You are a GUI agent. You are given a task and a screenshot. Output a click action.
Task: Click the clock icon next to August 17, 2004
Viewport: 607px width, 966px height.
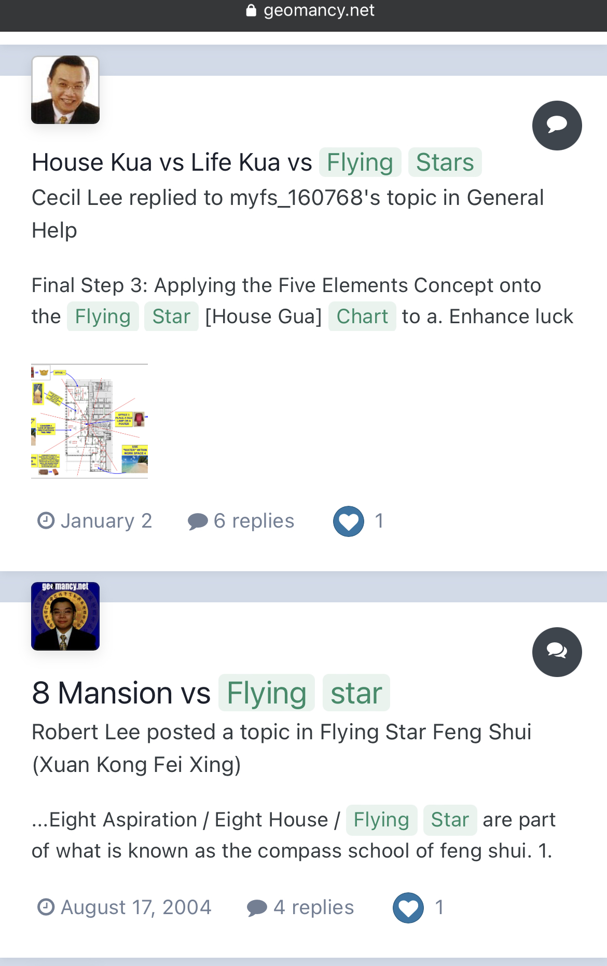(46, 907)
